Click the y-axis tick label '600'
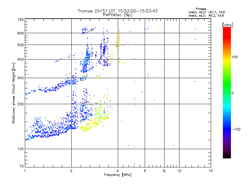This screenshot has width=248, height=186. click(20, 33)
